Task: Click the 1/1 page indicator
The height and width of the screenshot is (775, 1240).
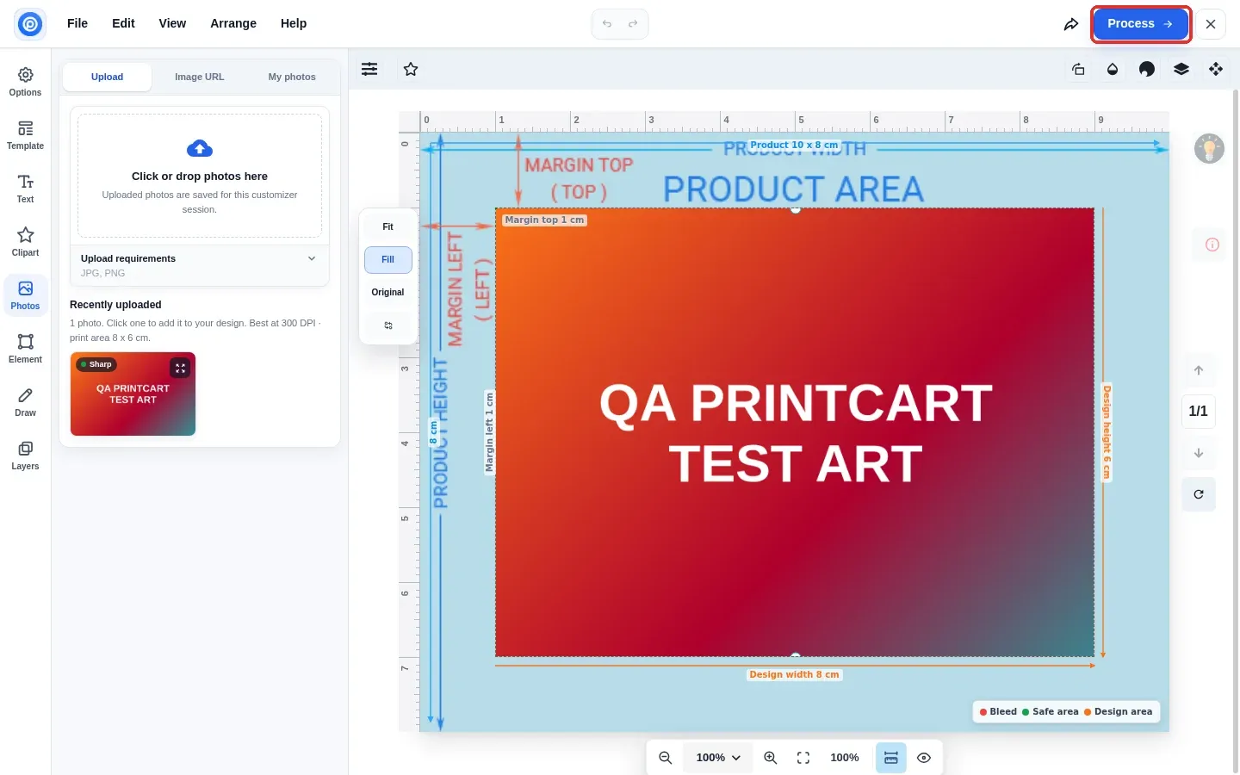Action: coord(1199,412)
